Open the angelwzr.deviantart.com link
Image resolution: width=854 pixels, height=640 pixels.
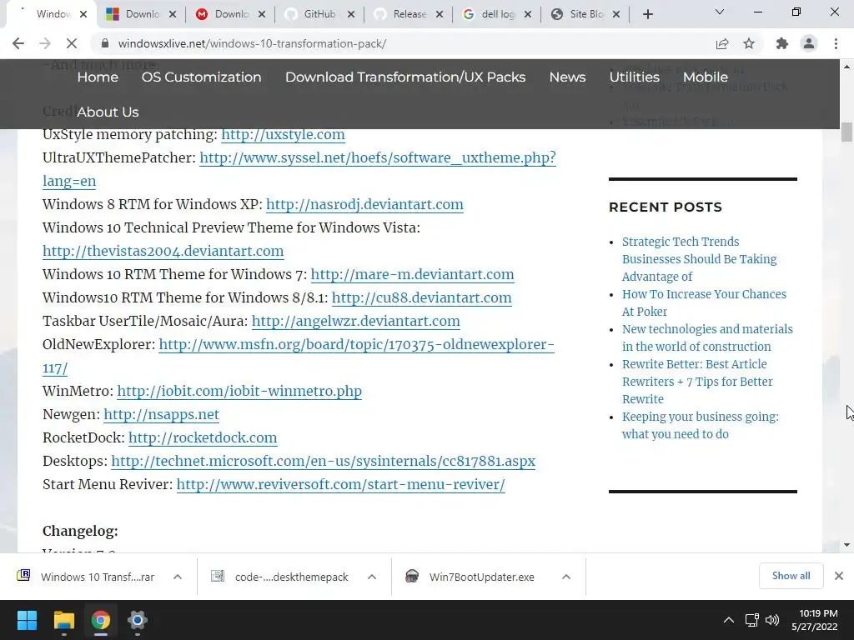point(355,322)
